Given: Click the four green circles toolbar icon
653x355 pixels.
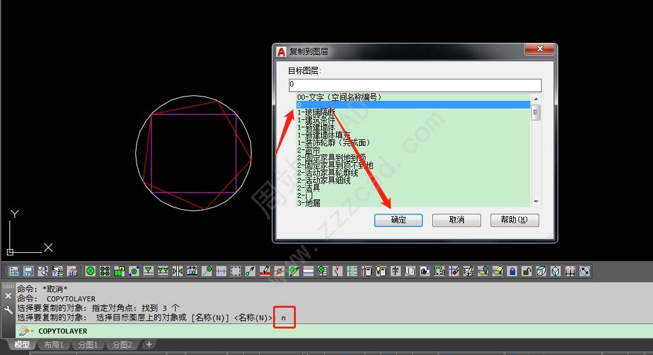Looking at the screenshot, I should click(x=105, y=271).
